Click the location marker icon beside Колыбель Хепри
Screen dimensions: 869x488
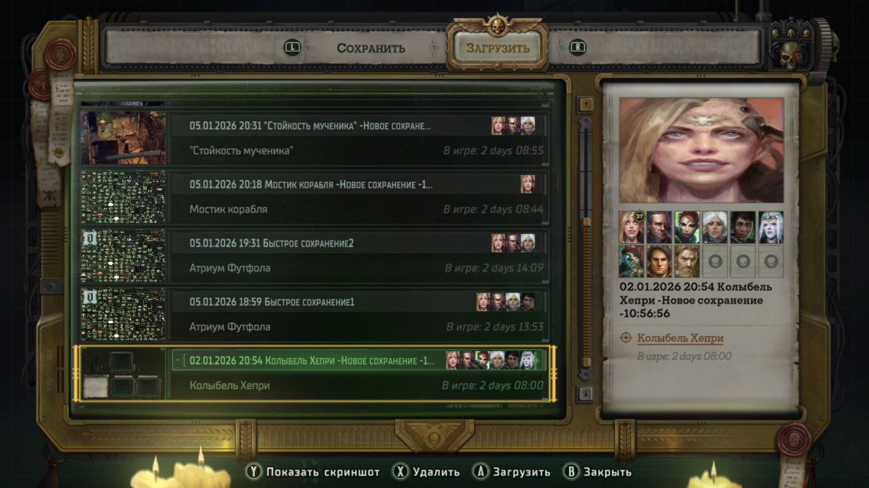coord(627,338)
